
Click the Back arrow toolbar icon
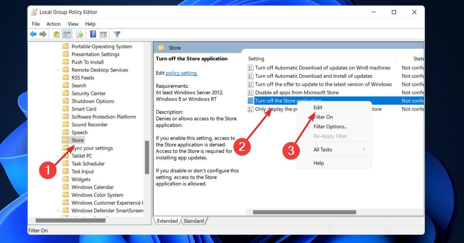pyautogui.click(x=33, y=34)
